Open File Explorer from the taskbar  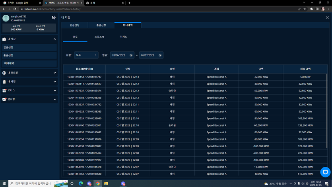pos(106,183)
